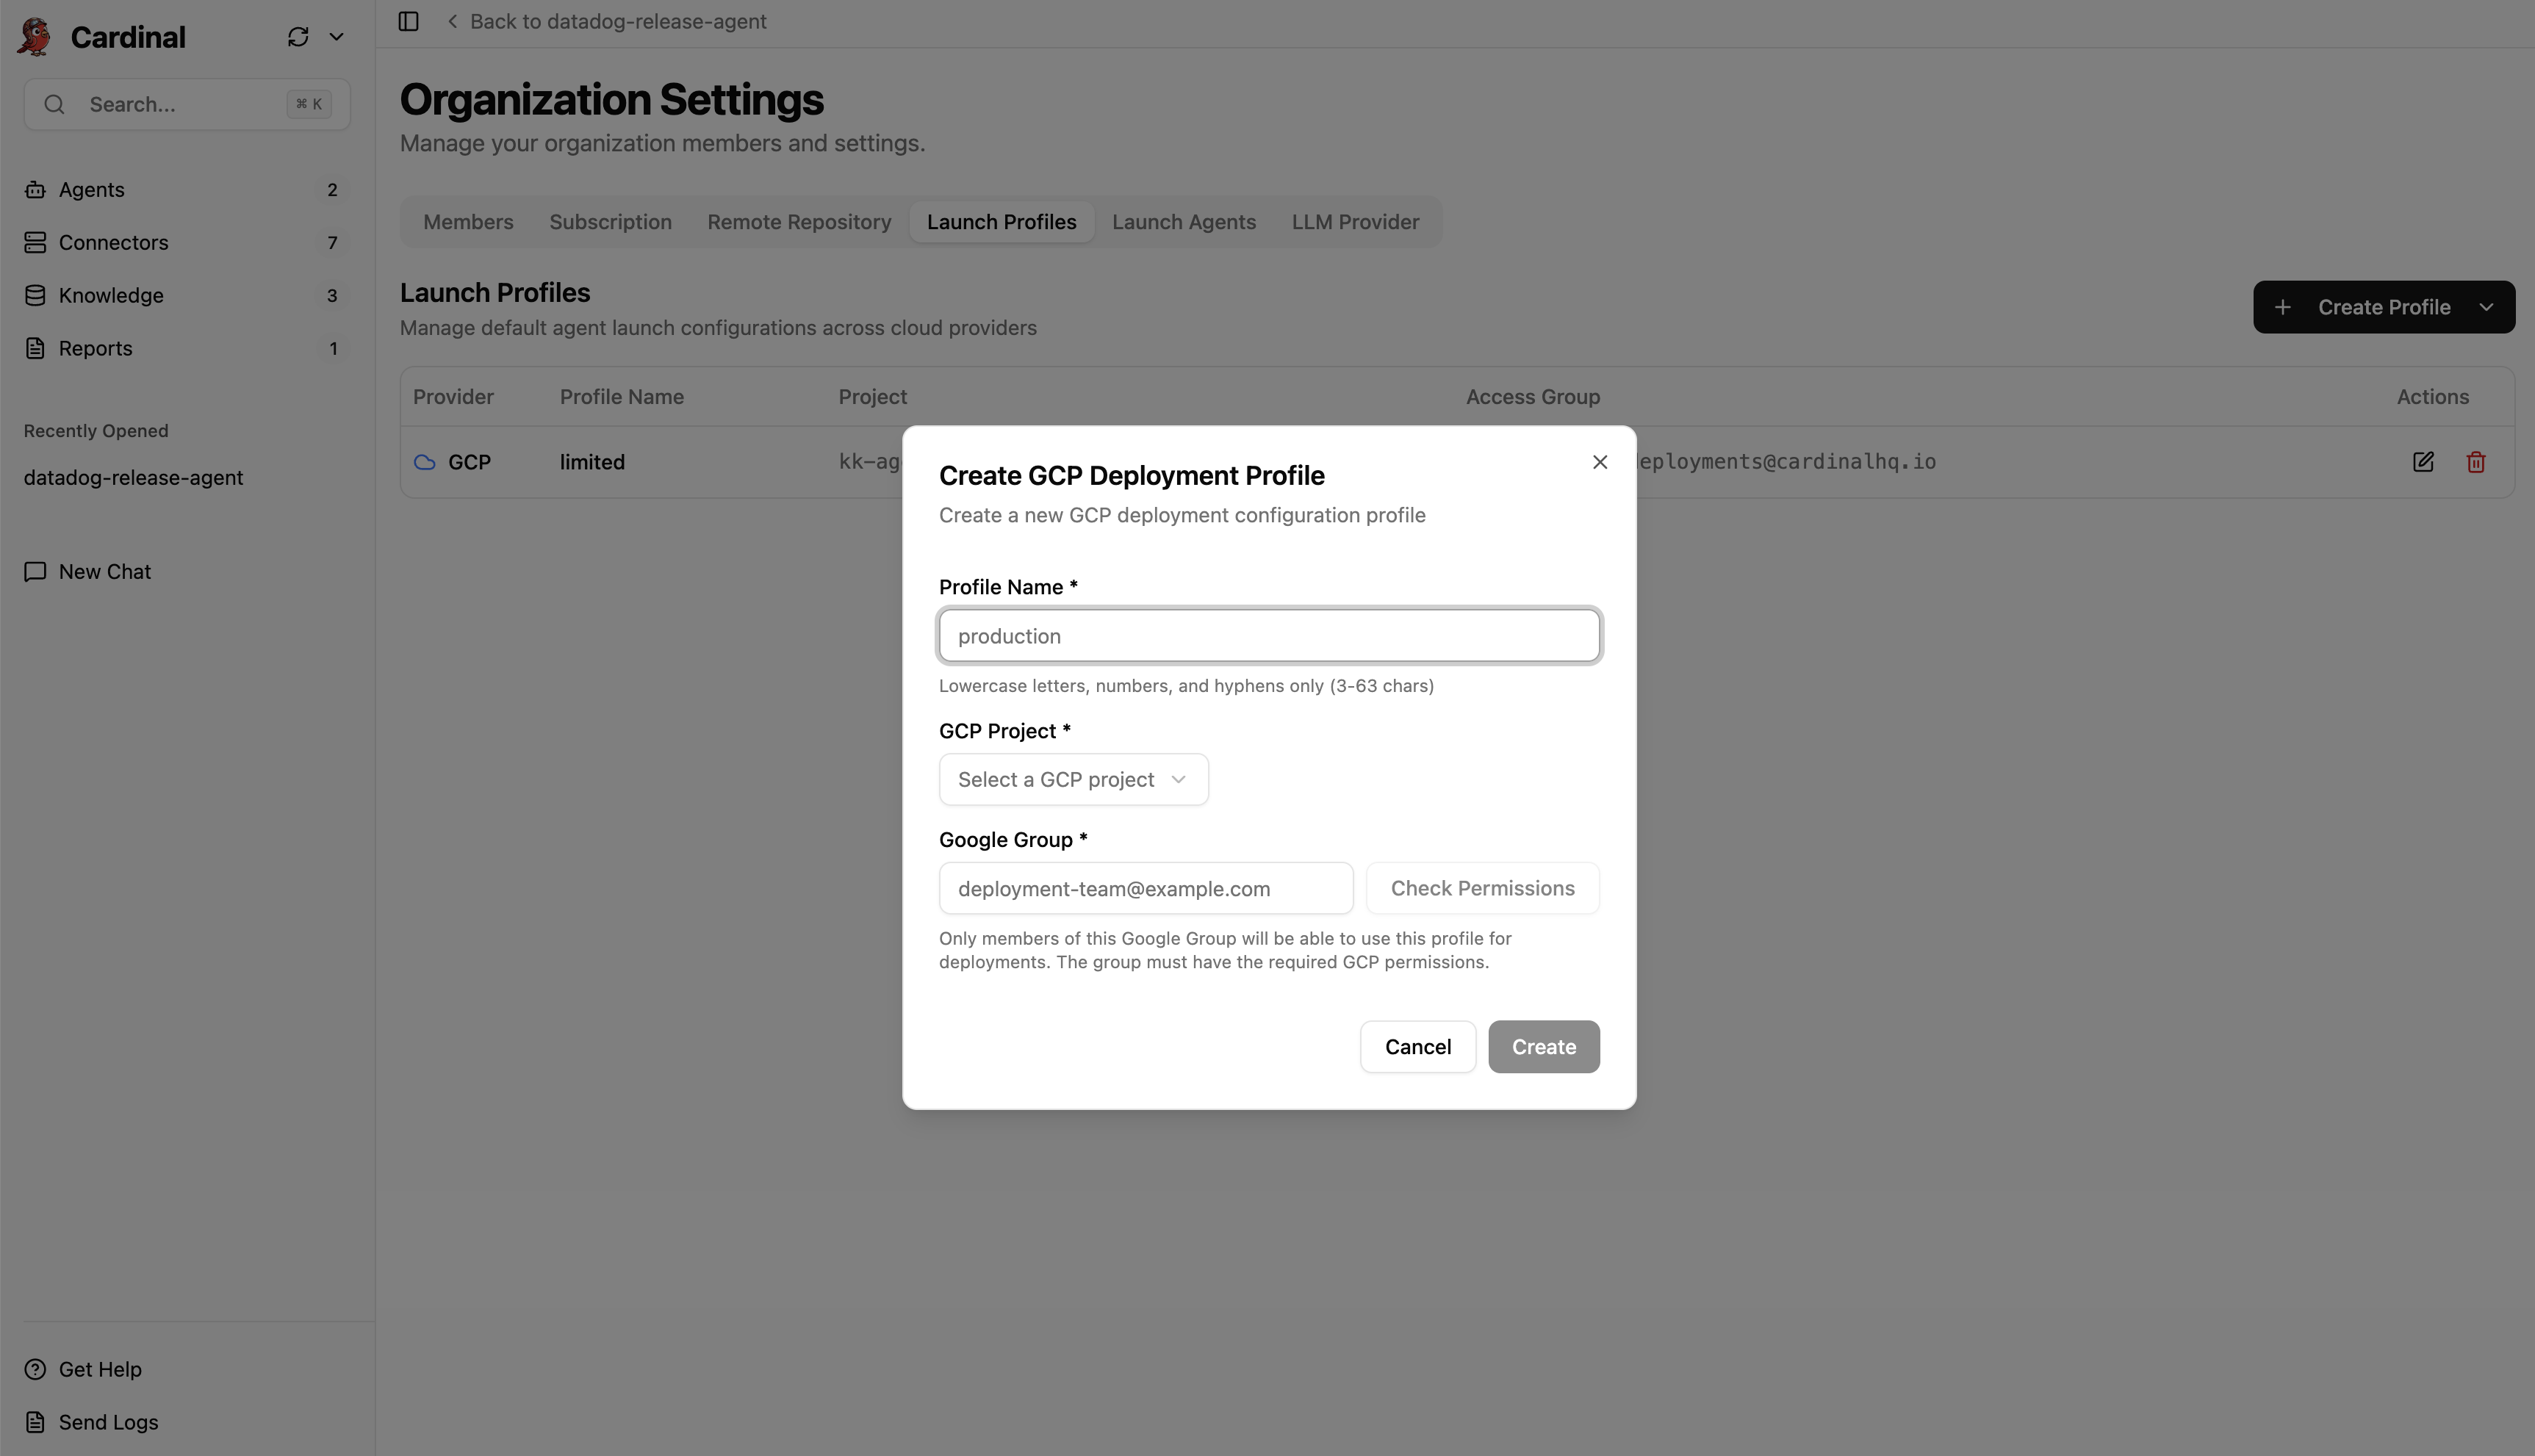Click the organization refresh icon
The image size is (2535, 1456).
pos(297,36)
